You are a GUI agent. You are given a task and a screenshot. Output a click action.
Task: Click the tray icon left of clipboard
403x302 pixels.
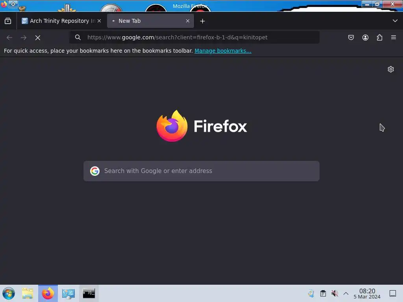[x=311, y=293]
